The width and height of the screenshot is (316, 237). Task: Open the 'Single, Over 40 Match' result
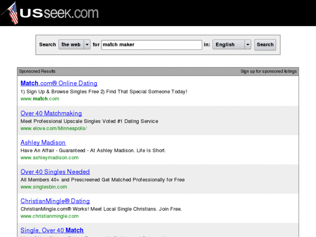click(52, 230)
